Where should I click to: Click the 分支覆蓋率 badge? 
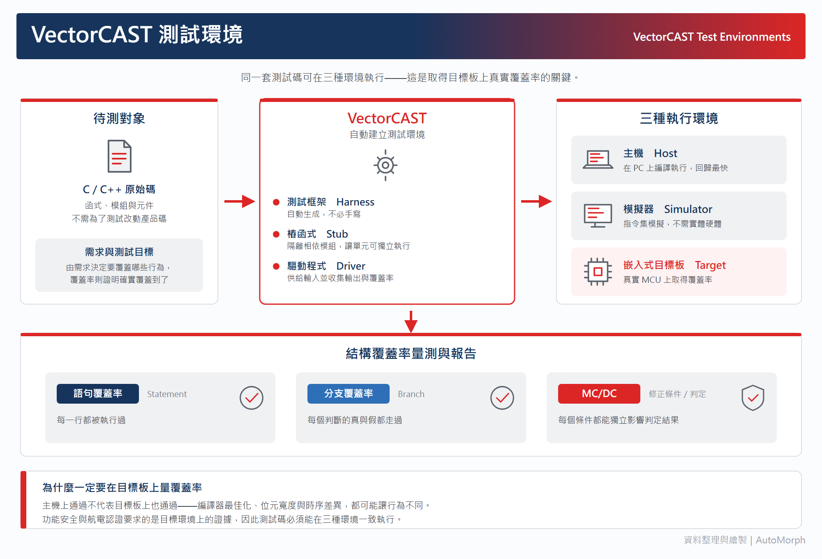coord(349,394)
